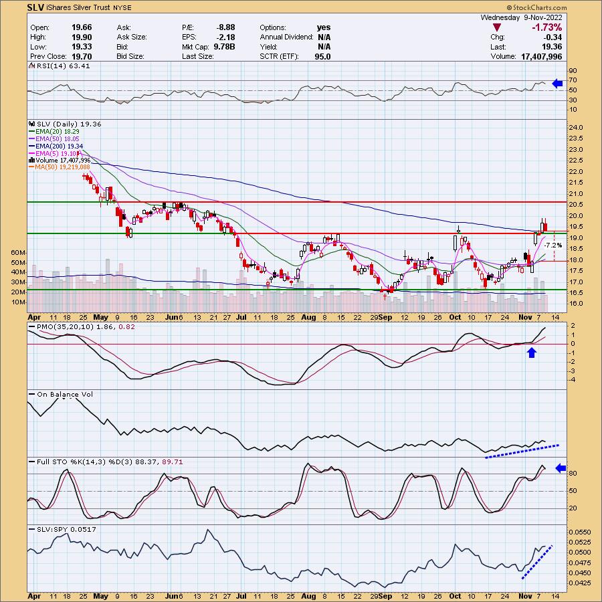Click the EPS value -2.18
Image resolution: width=602 pixels, height=602 pixels.
click(226, 37)
